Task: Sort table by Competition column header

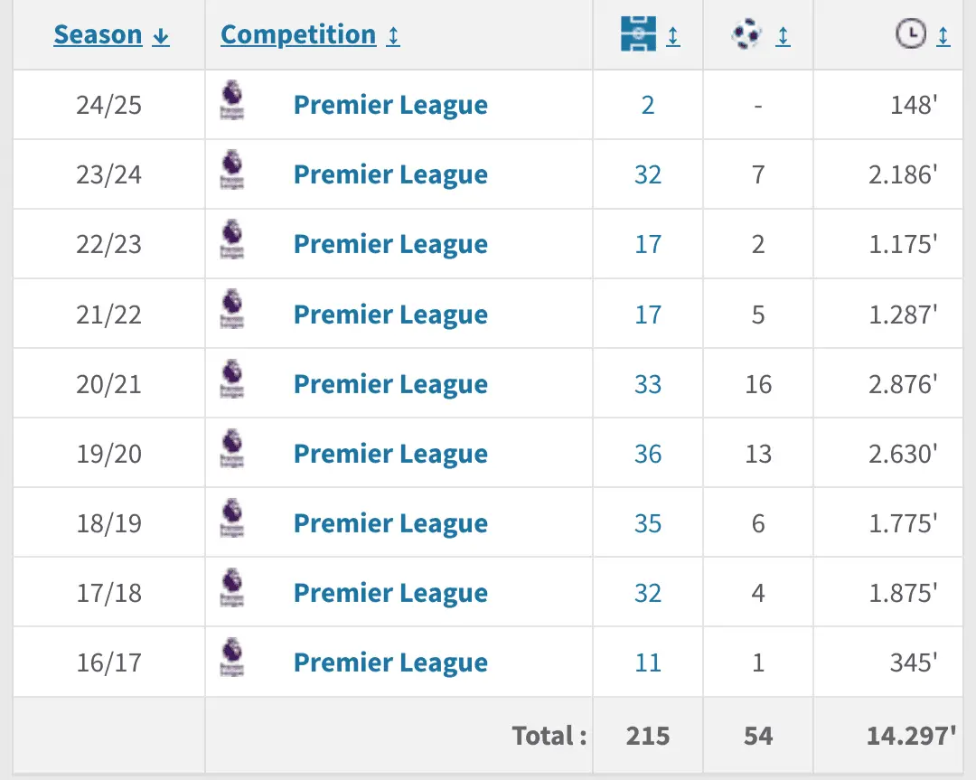Action: click(x=298, y=35)
